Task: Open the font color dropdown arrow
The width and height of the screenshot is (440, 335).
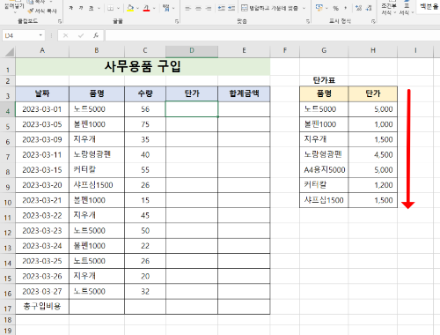Action: pyautogui.click(x=154, y=8)
